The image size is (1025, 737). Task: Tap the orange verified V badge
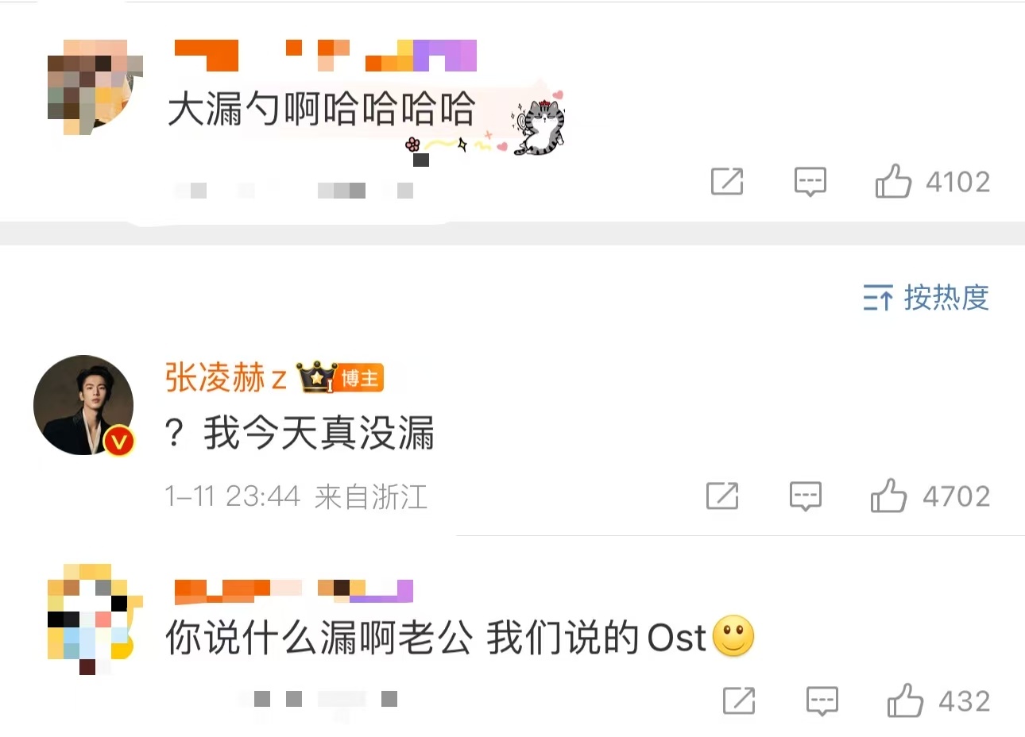click(x=119, y=440)
